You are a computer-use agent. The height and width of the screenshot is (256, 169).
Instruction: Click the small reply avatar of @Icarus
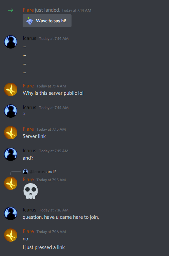tap(25, 172)
